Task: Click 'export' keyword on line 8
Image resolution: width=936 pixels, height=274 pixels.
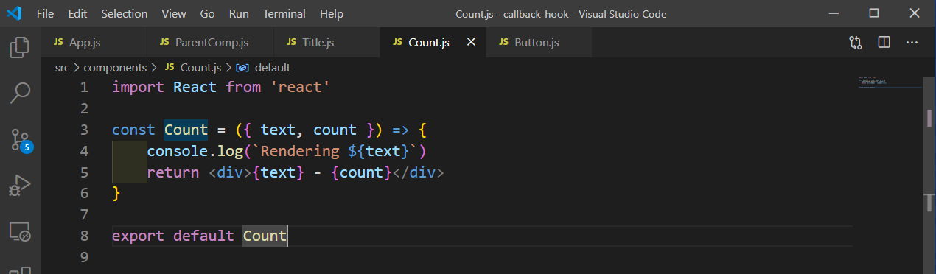Action: click(x=139, y=236)
